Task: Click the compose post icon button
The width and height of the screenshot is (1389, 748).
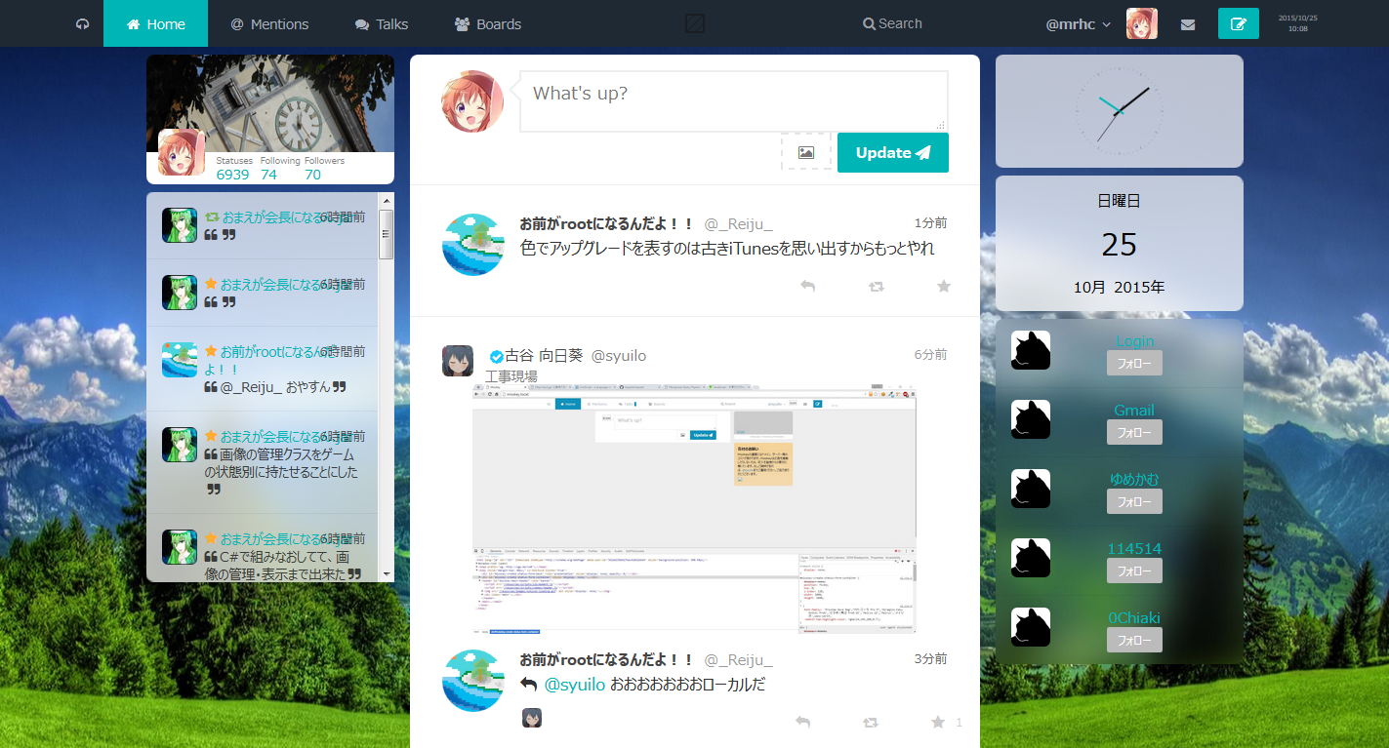Action: (1239, 23)
